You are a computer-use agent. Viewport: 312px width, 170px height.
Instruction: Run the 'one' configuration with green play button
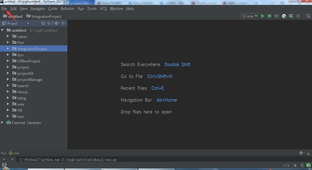click(x=262, y=16)
